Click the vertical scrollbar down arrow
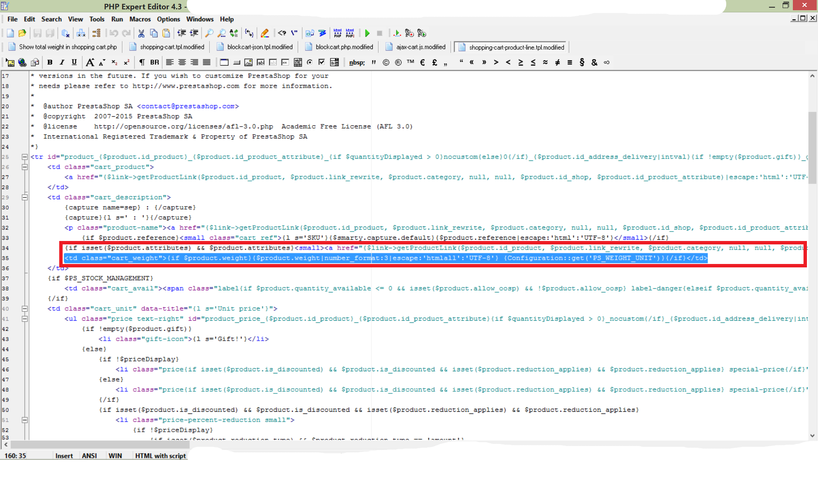 tap(812, 436)
